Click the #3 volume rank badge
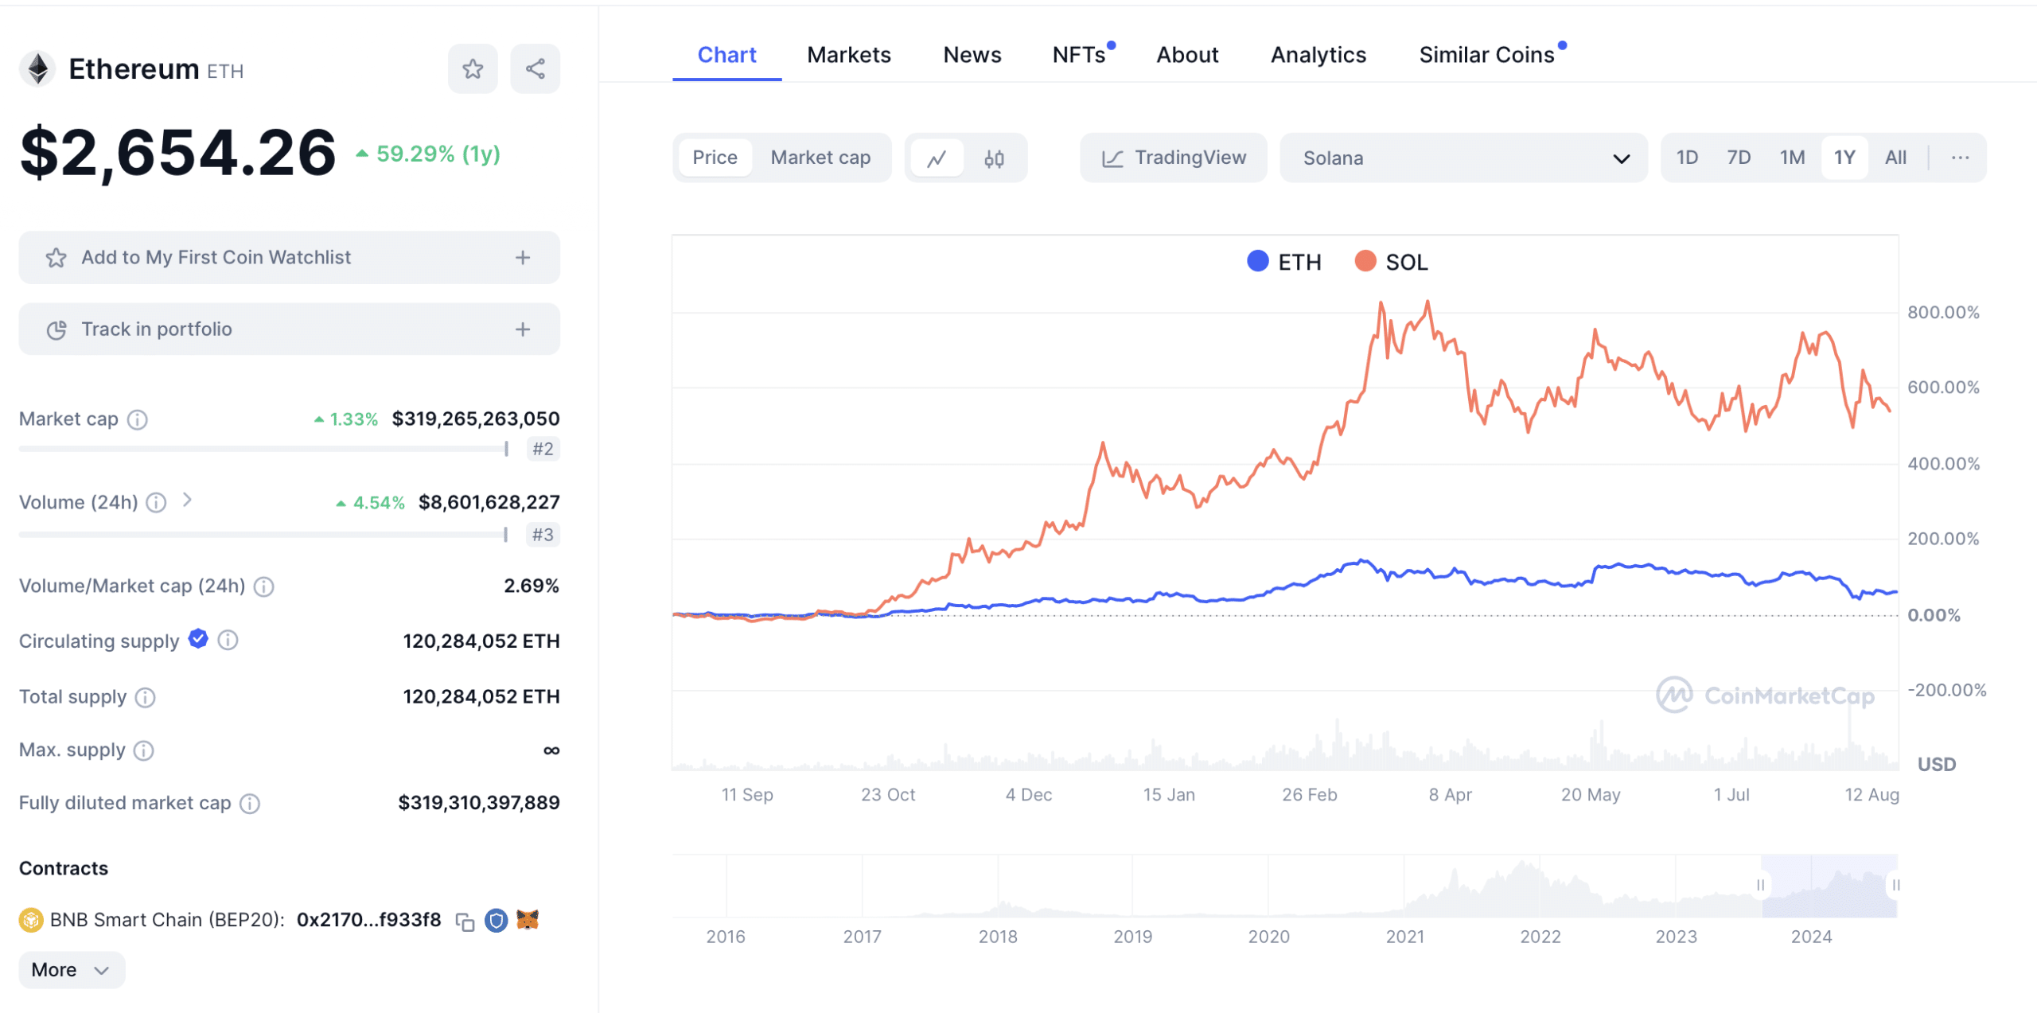The width and height of the screenshot is (2037, 1013). [x=543, y=535]
